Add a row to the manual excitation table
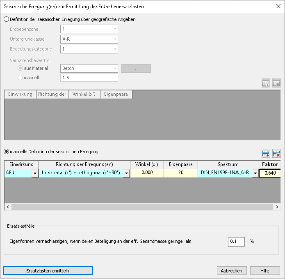This screenshot has width=285, height=279. coord(266,154)
